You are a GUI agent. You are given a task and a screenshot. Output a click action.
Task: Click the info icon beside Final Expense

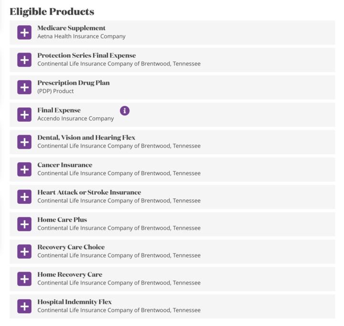point(125,111)
